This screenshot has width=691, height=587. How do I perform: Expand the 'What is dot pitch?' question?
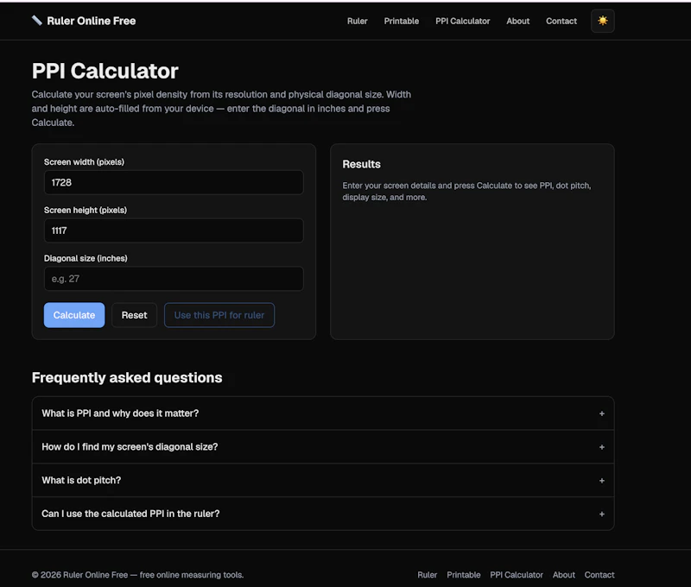coord(323,480)
